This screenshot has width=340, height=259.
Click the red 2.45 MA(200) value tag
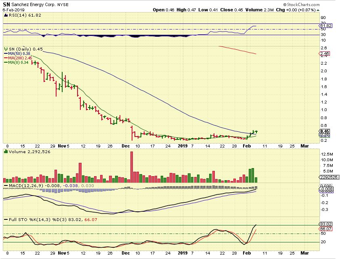[x=325, y=54]
